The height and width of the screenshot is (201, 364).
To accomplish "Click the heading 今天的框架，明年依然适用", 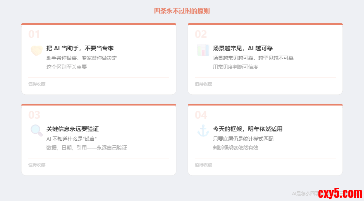I will point(248,129).
